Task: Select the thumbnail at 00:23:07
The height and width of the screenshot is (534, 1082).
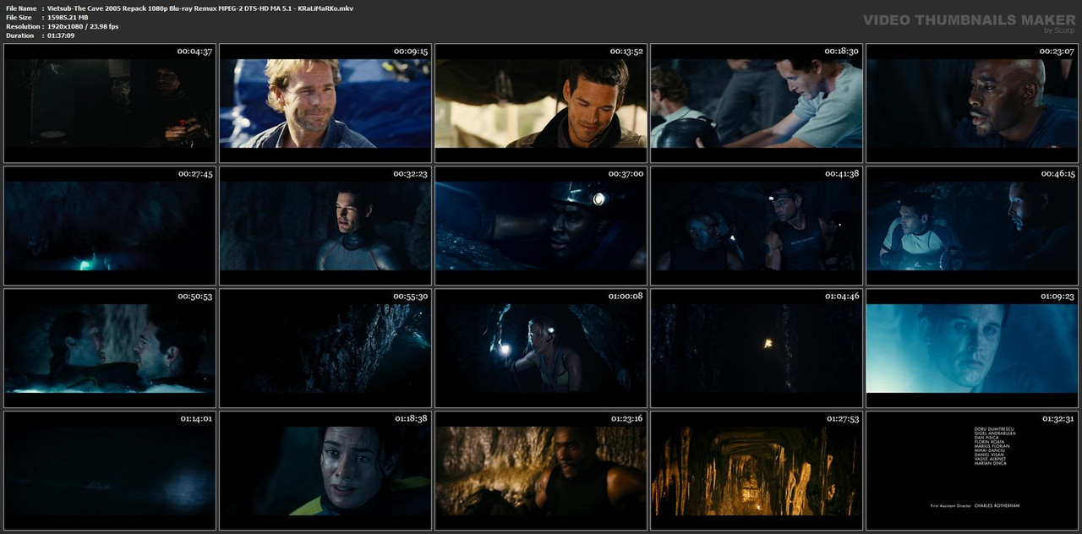Action: tap(972, 103)
